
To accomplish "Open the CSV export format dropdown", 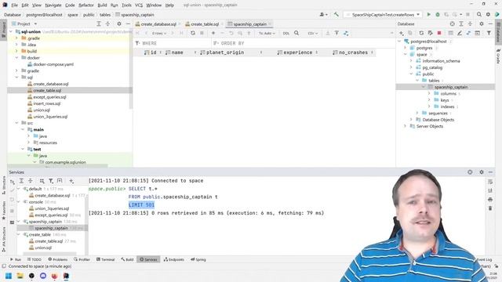I will tap(312, 33).
